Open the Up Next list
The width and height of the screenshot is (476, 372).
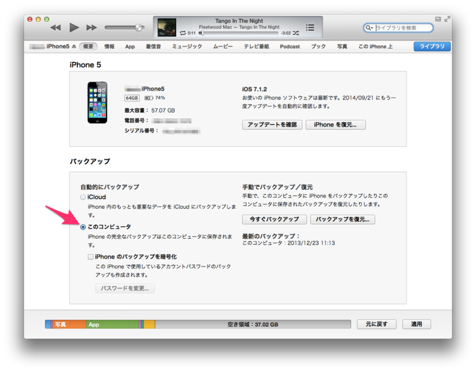(309, 27)
